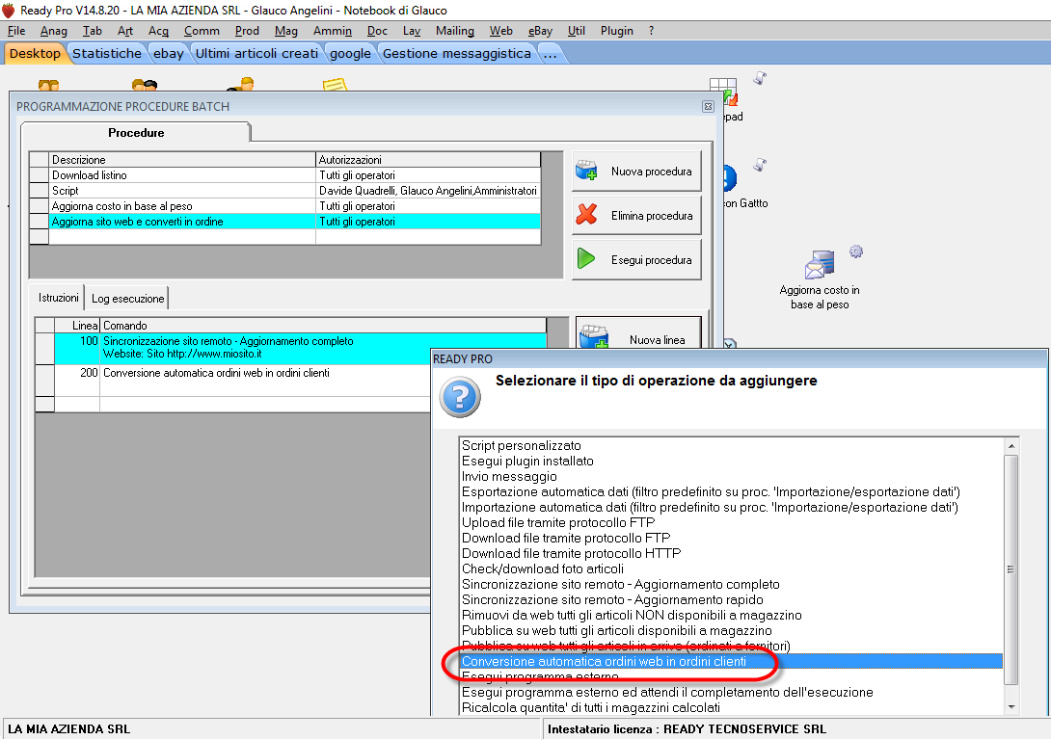Open the Plugin menu
This screenshot has width=1051, height=740.
tap(617, 31)
